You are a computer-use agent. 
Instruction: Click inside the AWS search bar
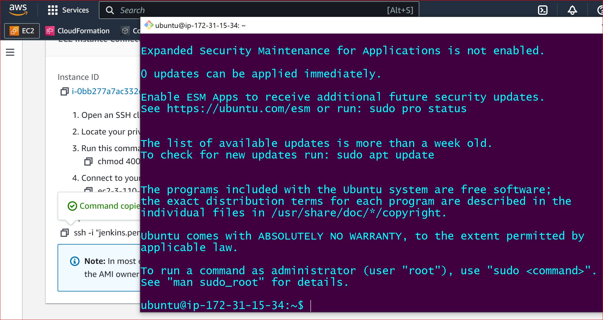(208, 10)
